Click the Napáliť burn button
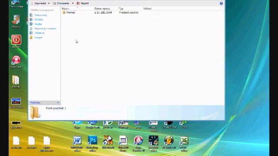The height and width of the screenshot is (156, 278). [x=83, y=3]
